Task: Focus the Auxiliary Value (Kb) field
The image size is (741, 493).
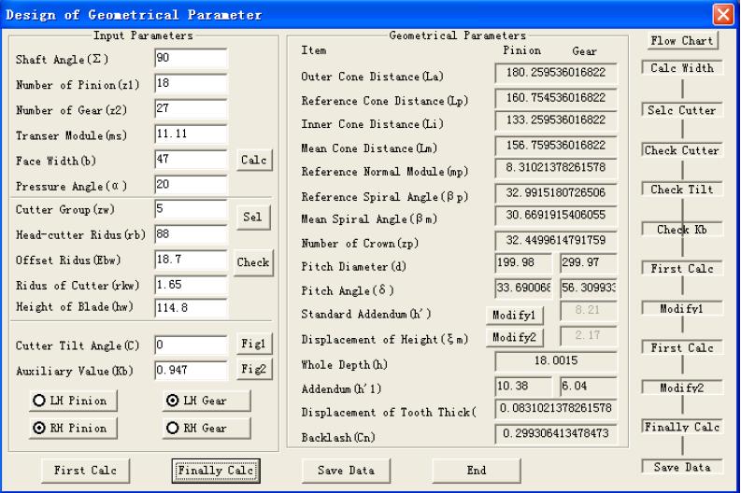Action: point(191,371)
